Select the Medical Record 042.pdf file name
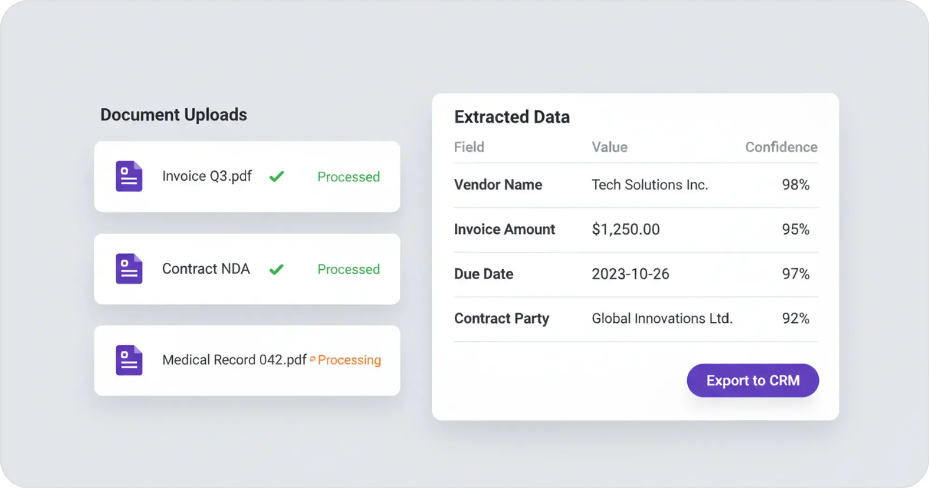Screen dimensions: 929x488 point(234,360)
